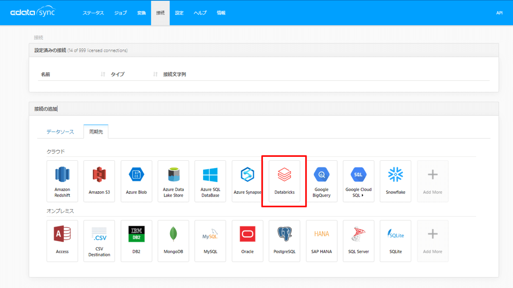Open the ジョブ menu

[121, 13]
